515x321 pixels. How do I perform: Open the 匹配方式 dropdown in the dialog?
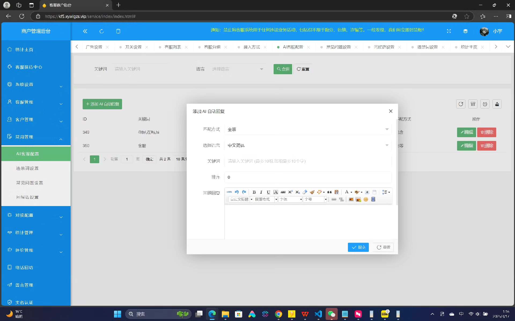click(308, 129)
